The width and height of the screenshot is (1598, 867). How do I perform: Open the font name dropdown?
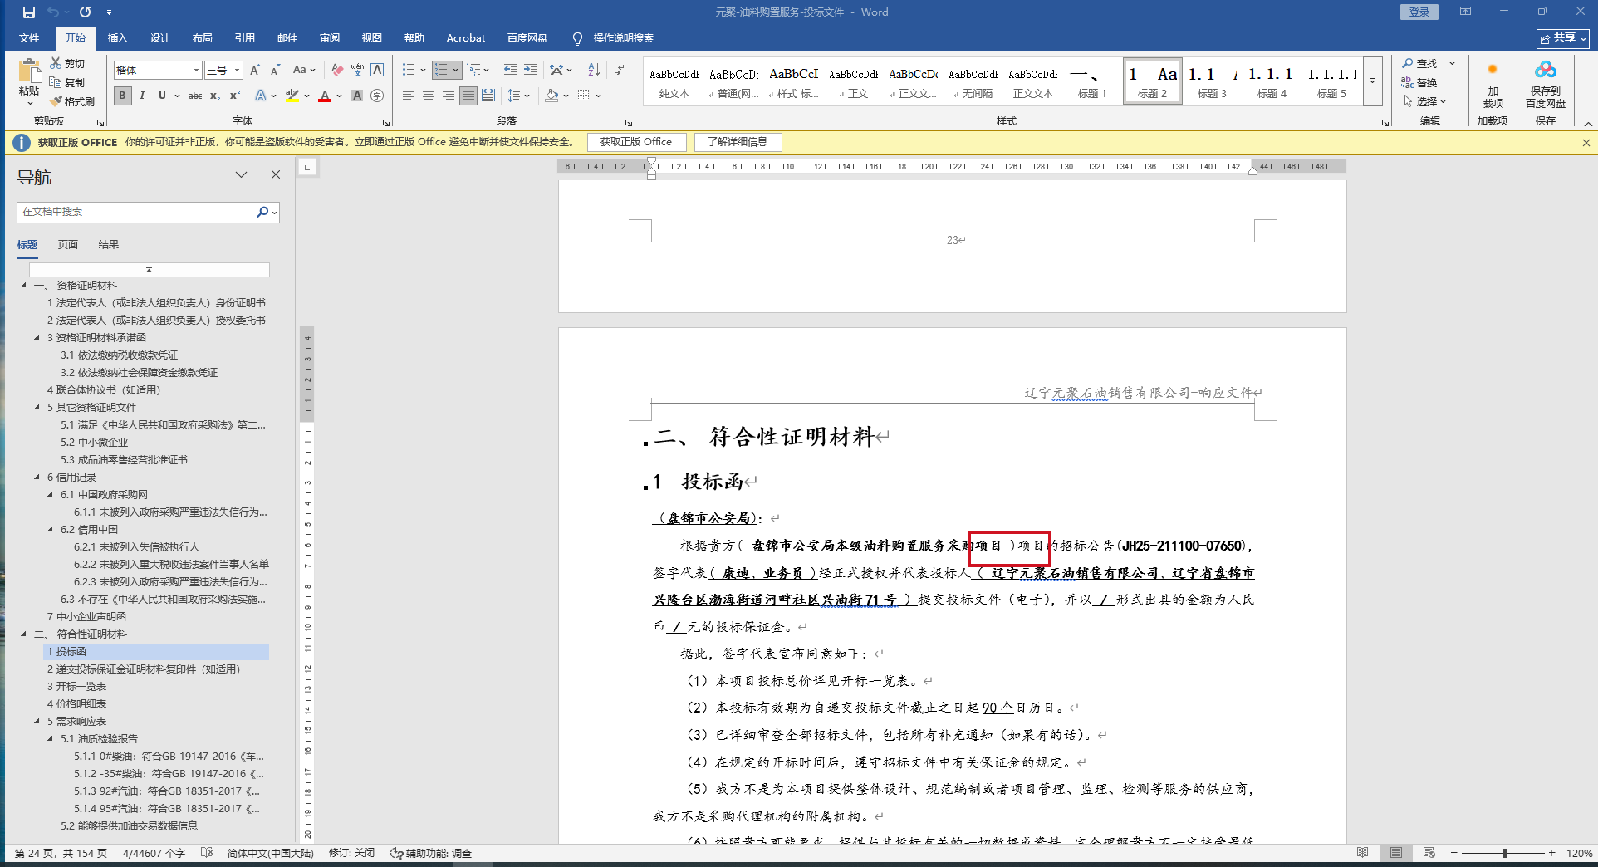point(196,71)
